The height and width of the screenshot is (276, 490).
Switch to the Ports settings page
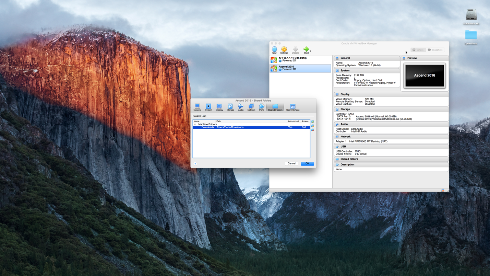[x=262, y=107]
